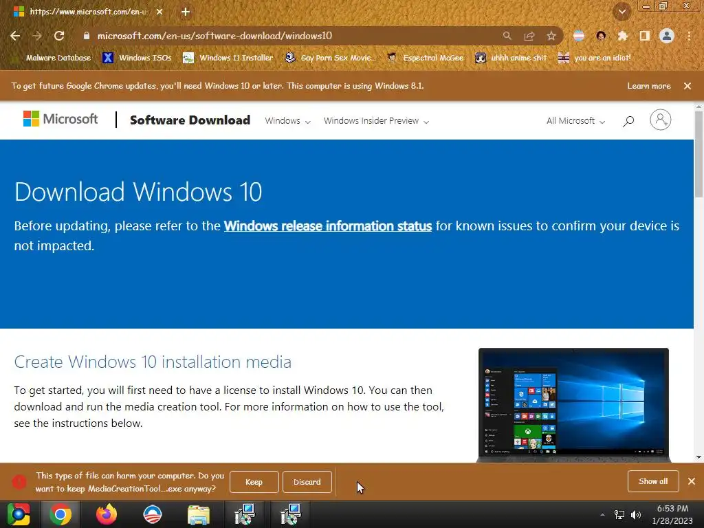Screen dimensions: 704x528
Task: Open the Start button on taskbar
Action: tap(19, 514)
